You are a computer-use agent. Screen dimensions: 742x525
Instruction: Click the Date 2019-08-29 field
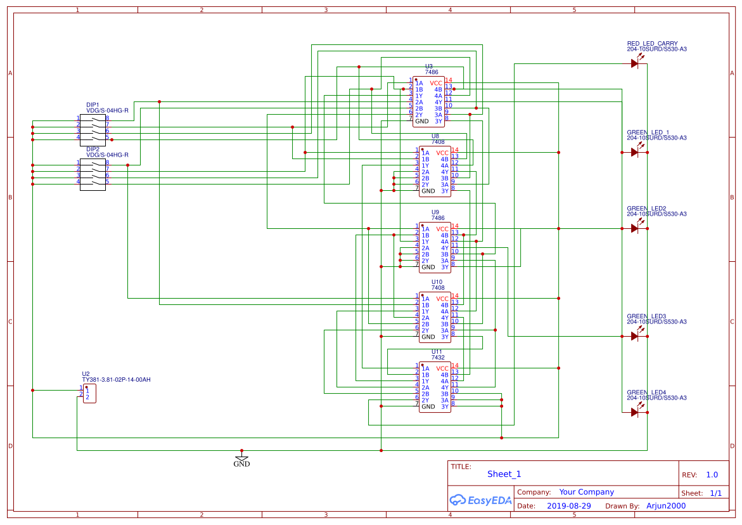click(570, 505)
